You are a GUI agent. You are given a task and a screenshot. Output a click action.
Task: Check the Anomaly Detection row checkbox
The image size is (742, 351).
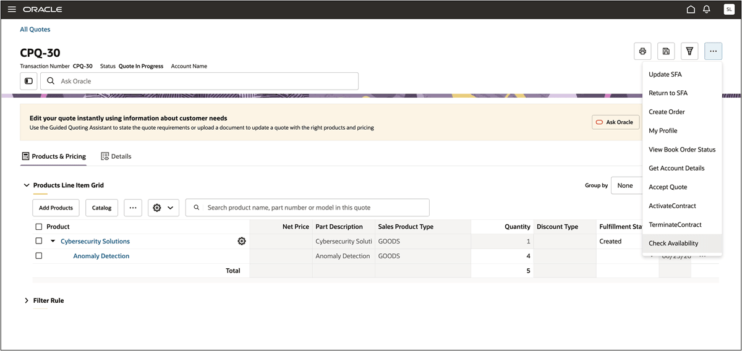click(39, 256)
